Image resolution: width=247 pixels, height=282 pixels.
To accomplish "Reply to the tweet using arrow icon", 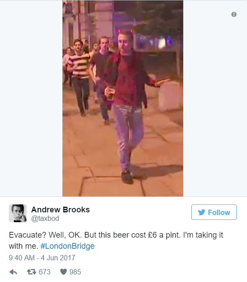I will [x=13, y=272].
